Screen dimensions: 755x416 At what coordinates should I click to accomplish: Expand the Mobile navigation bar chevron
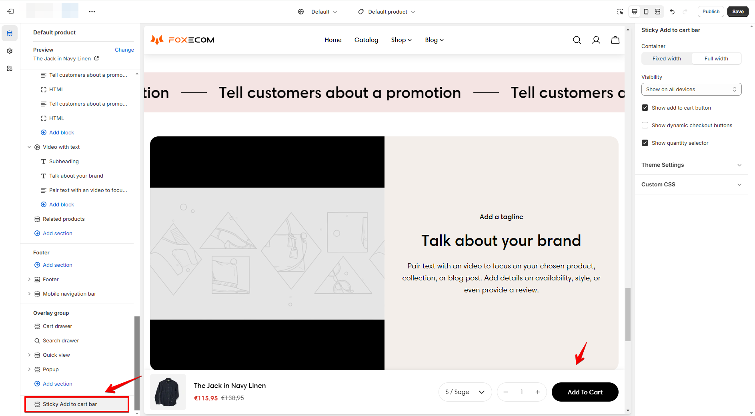[x=29, y=294]
